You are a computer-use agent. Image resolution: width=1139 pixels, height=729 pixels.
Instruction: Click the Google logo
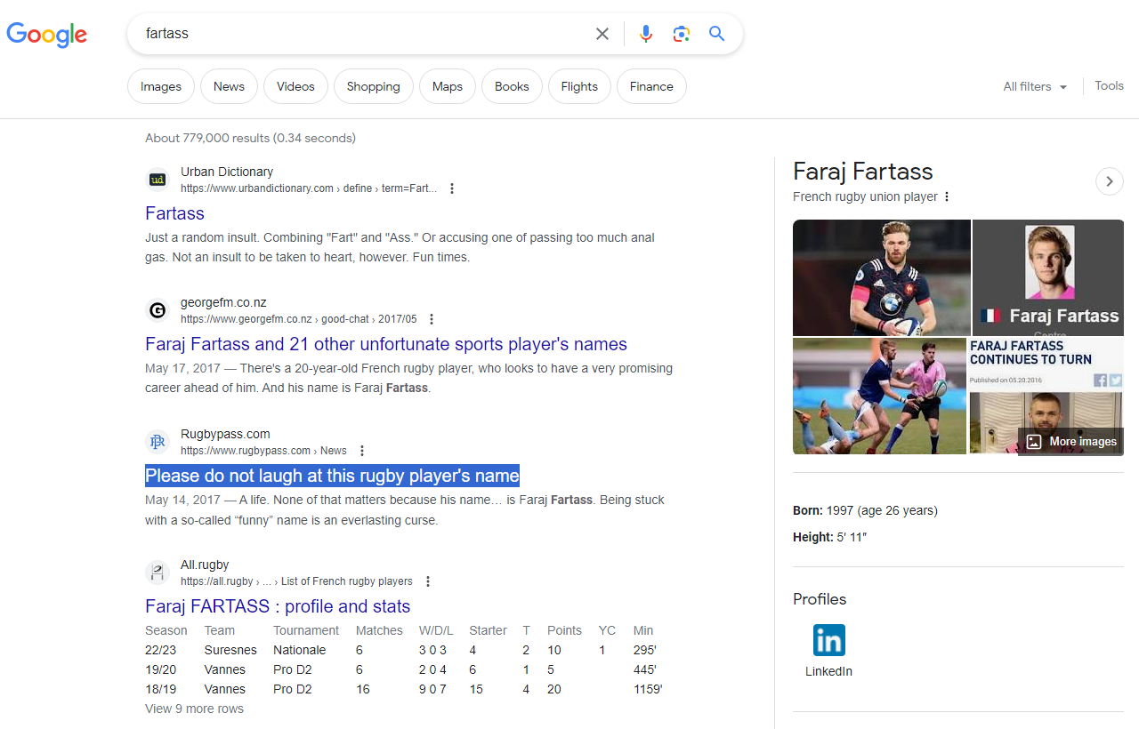[x=46, y=34]
